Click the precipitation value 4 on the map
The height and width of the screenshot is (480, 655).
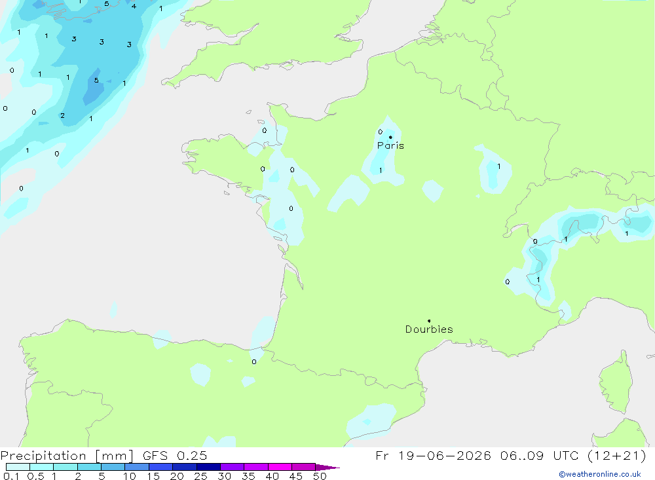pyautogui.click(x=134, y=7)
